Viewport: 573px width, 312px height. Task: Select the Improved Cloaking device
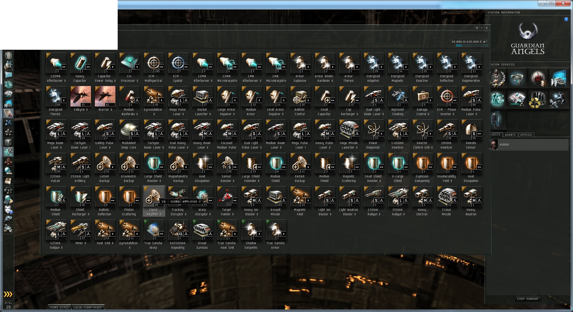coord(398,101)
